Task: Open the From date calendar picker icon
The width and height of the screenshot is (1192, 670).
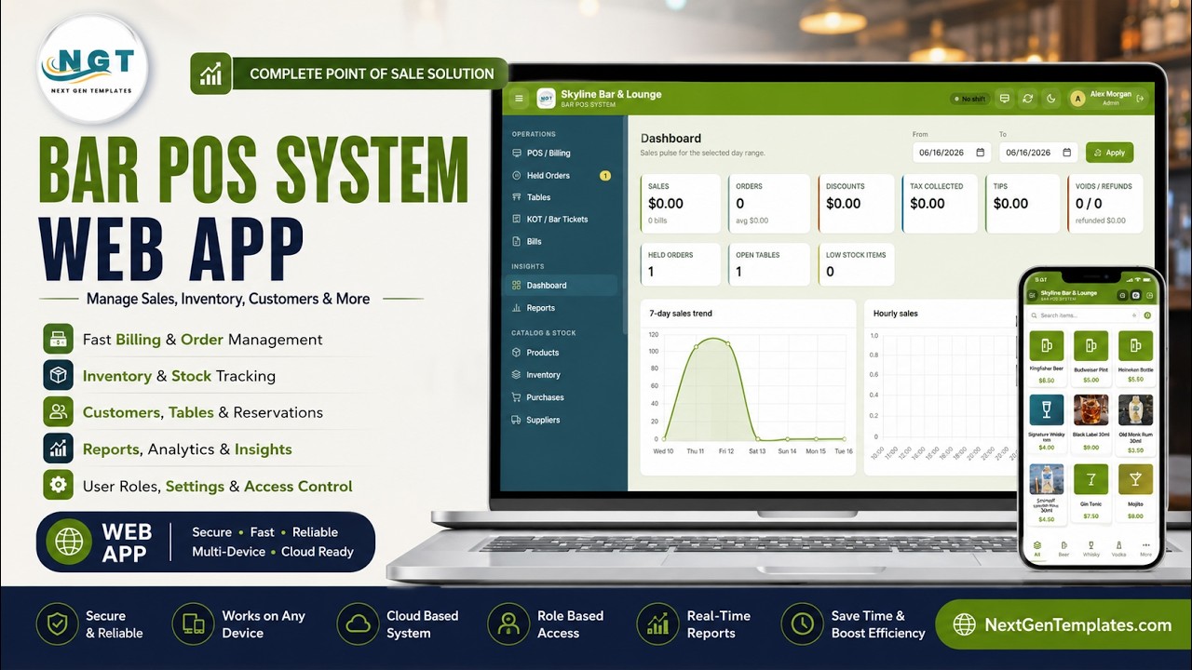Action: (980, 153)
